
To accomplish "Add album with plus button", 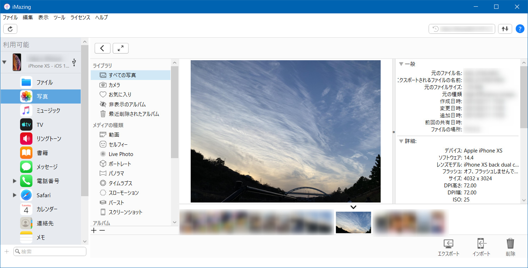I will coord(93,231).
